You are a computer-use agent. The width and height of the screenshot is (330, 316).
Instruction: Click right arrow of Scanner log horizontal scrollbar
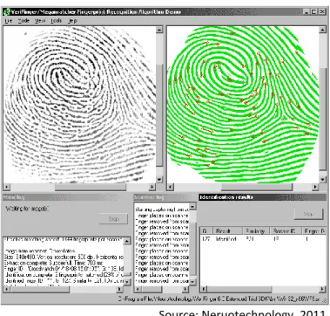point(185,289)
